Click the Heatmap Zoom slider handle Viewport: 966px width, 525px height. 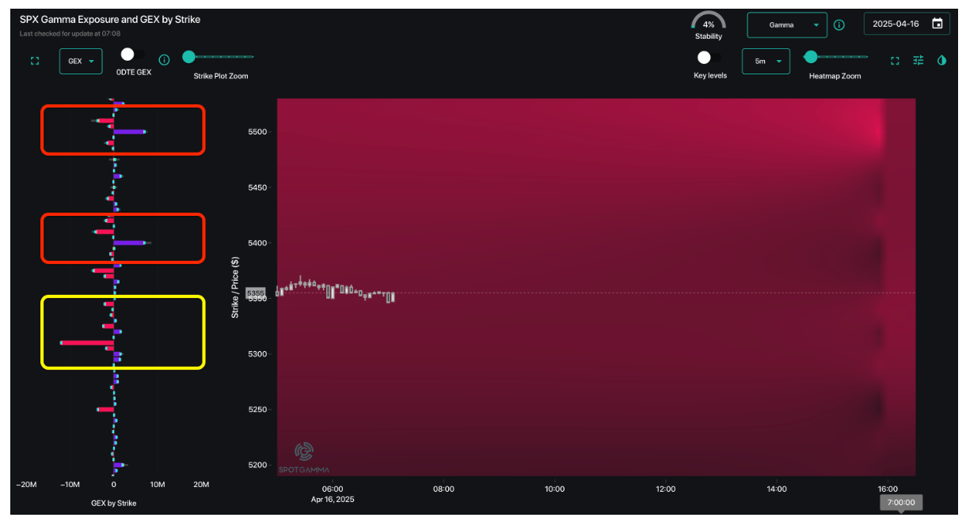810,56
